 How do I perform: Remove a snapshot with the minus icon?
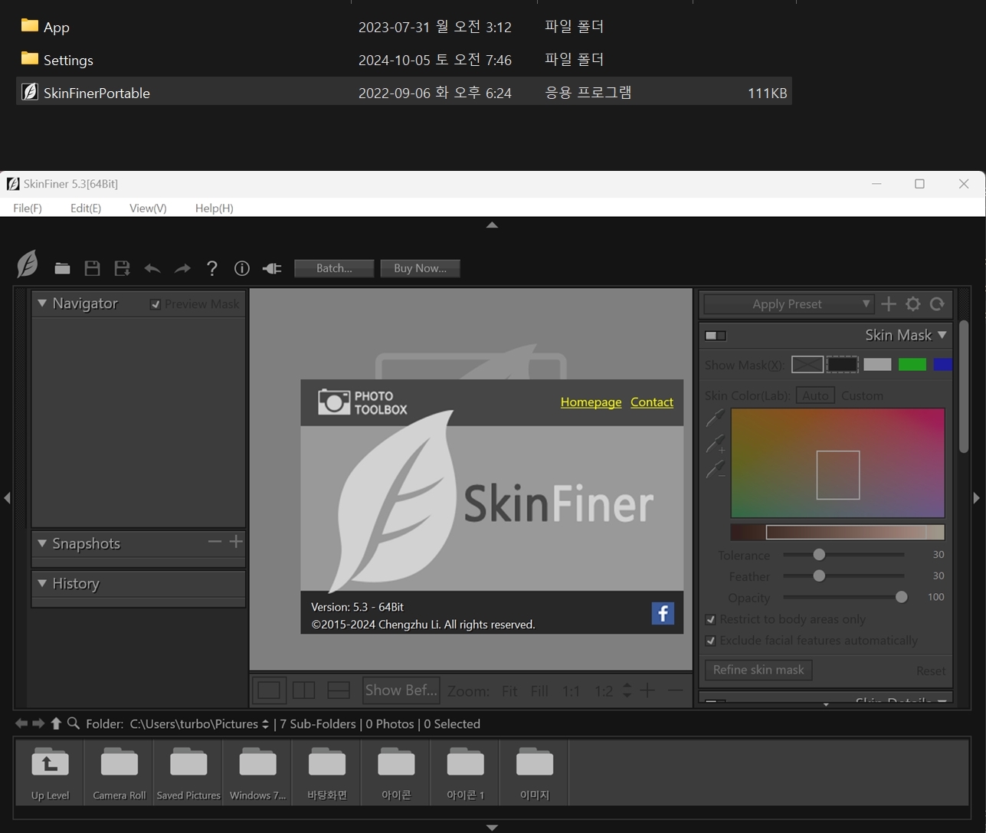[x=215, y=542]
